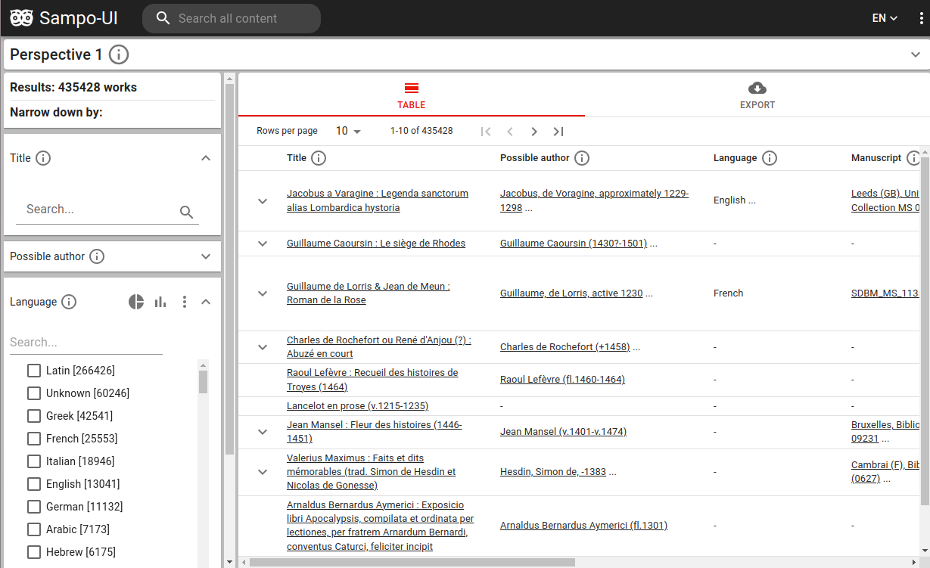This screenshot has width=930, height=568.
Task: Click the Title facet search magnifier
Action: coord(187,212)
